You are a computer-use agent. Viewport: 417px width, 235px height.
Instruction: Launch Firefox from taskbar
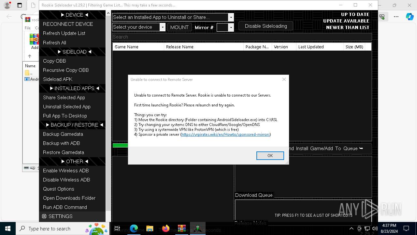point(165,228)
